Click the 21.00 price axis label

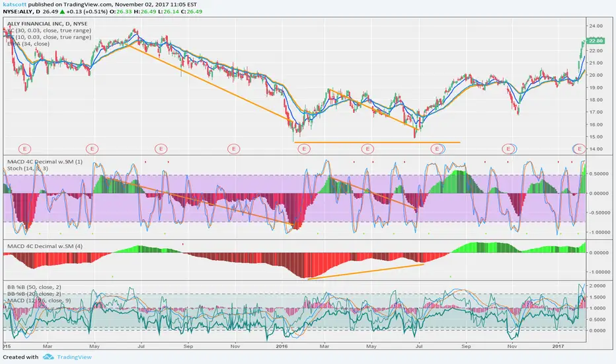point(596,63)
